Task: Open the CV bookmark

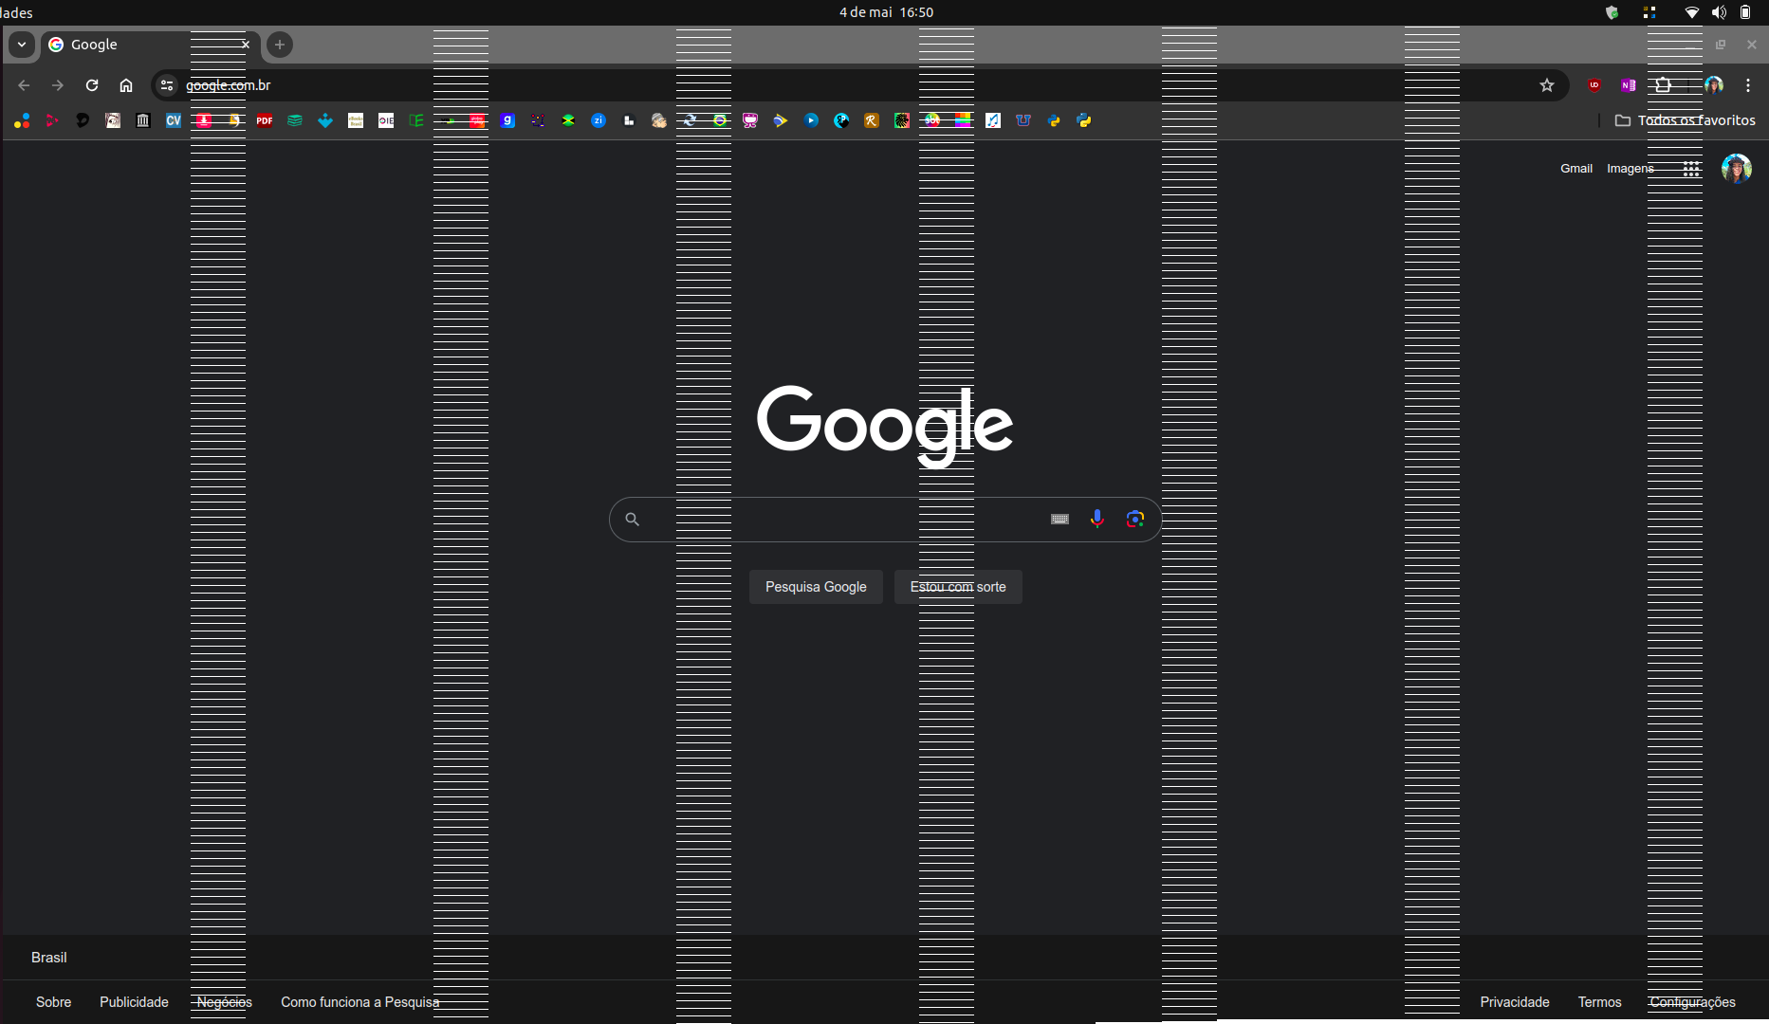Action: [174, 120]
